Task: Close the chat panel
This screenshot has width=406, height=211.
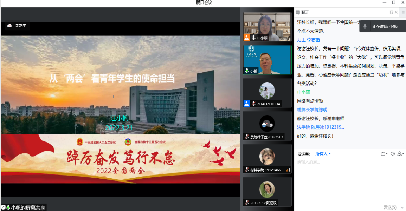Action: 396,12
